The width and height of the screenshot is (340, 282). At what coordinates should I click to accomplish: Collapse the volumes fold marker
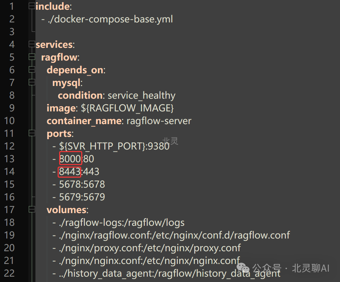tap(32, 209)
